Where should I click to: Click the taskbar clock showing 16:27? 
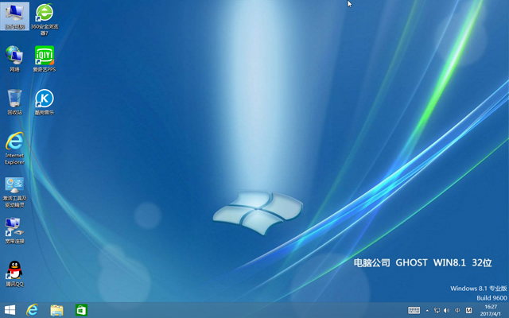(491, 310)
